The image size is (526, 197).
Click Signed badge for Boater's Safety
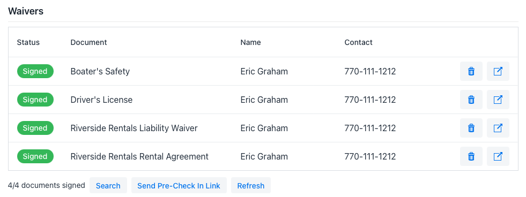35,71
